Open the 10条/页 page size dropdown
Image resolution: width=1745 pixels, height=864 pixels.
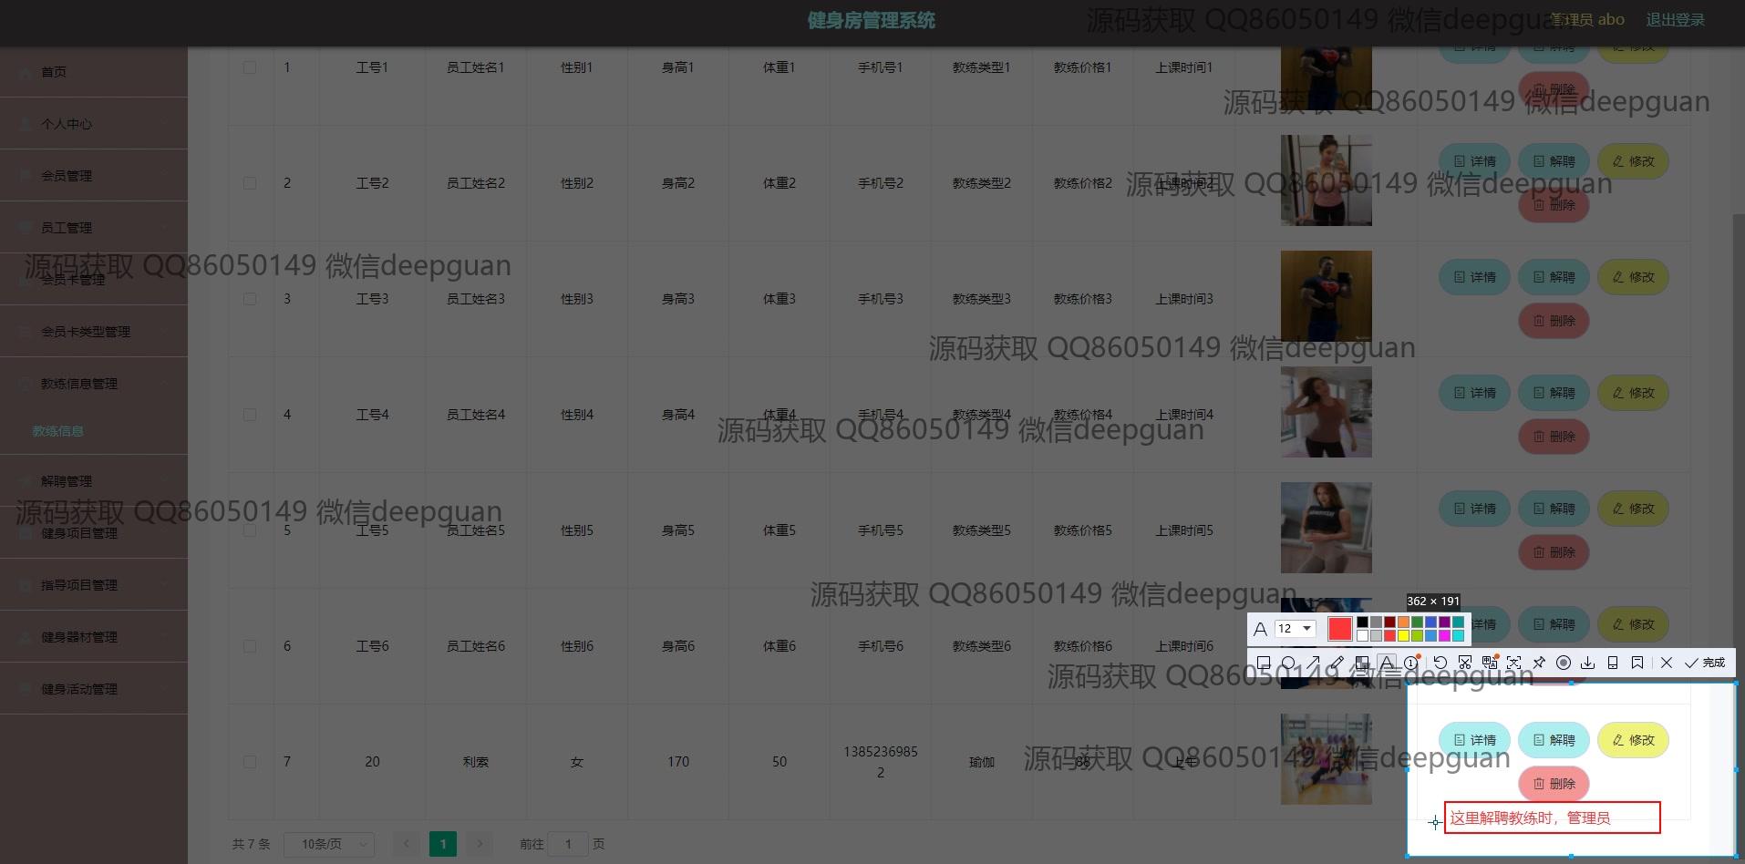[328, 844]
